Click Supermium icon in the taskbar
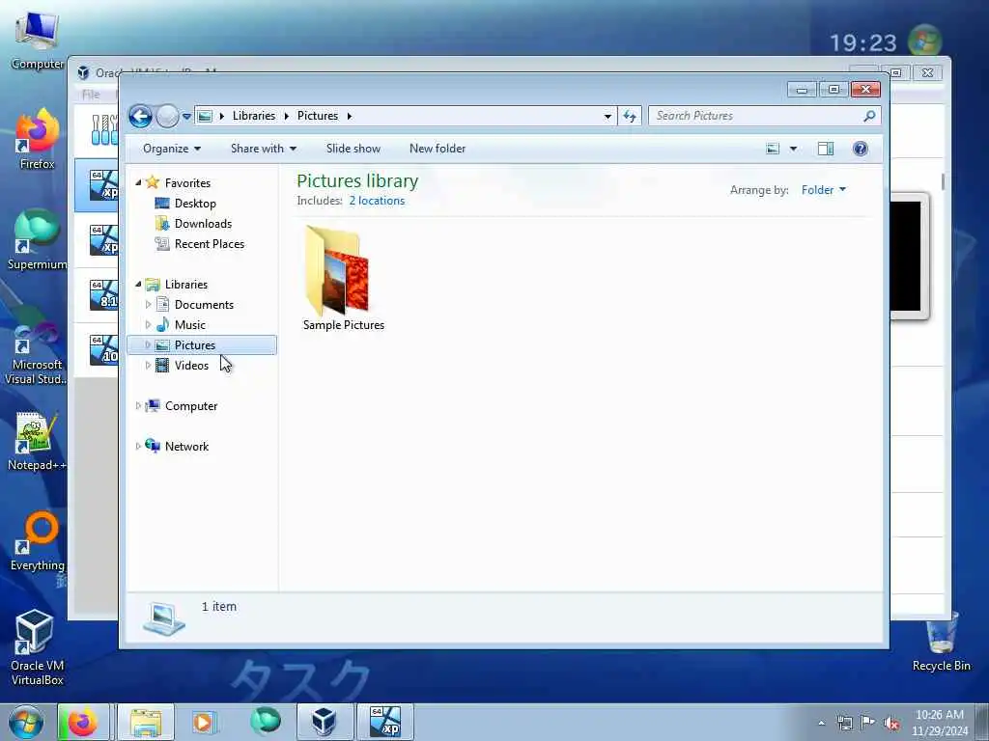Screen dimensions: 989x741 [x=266, y=722]
